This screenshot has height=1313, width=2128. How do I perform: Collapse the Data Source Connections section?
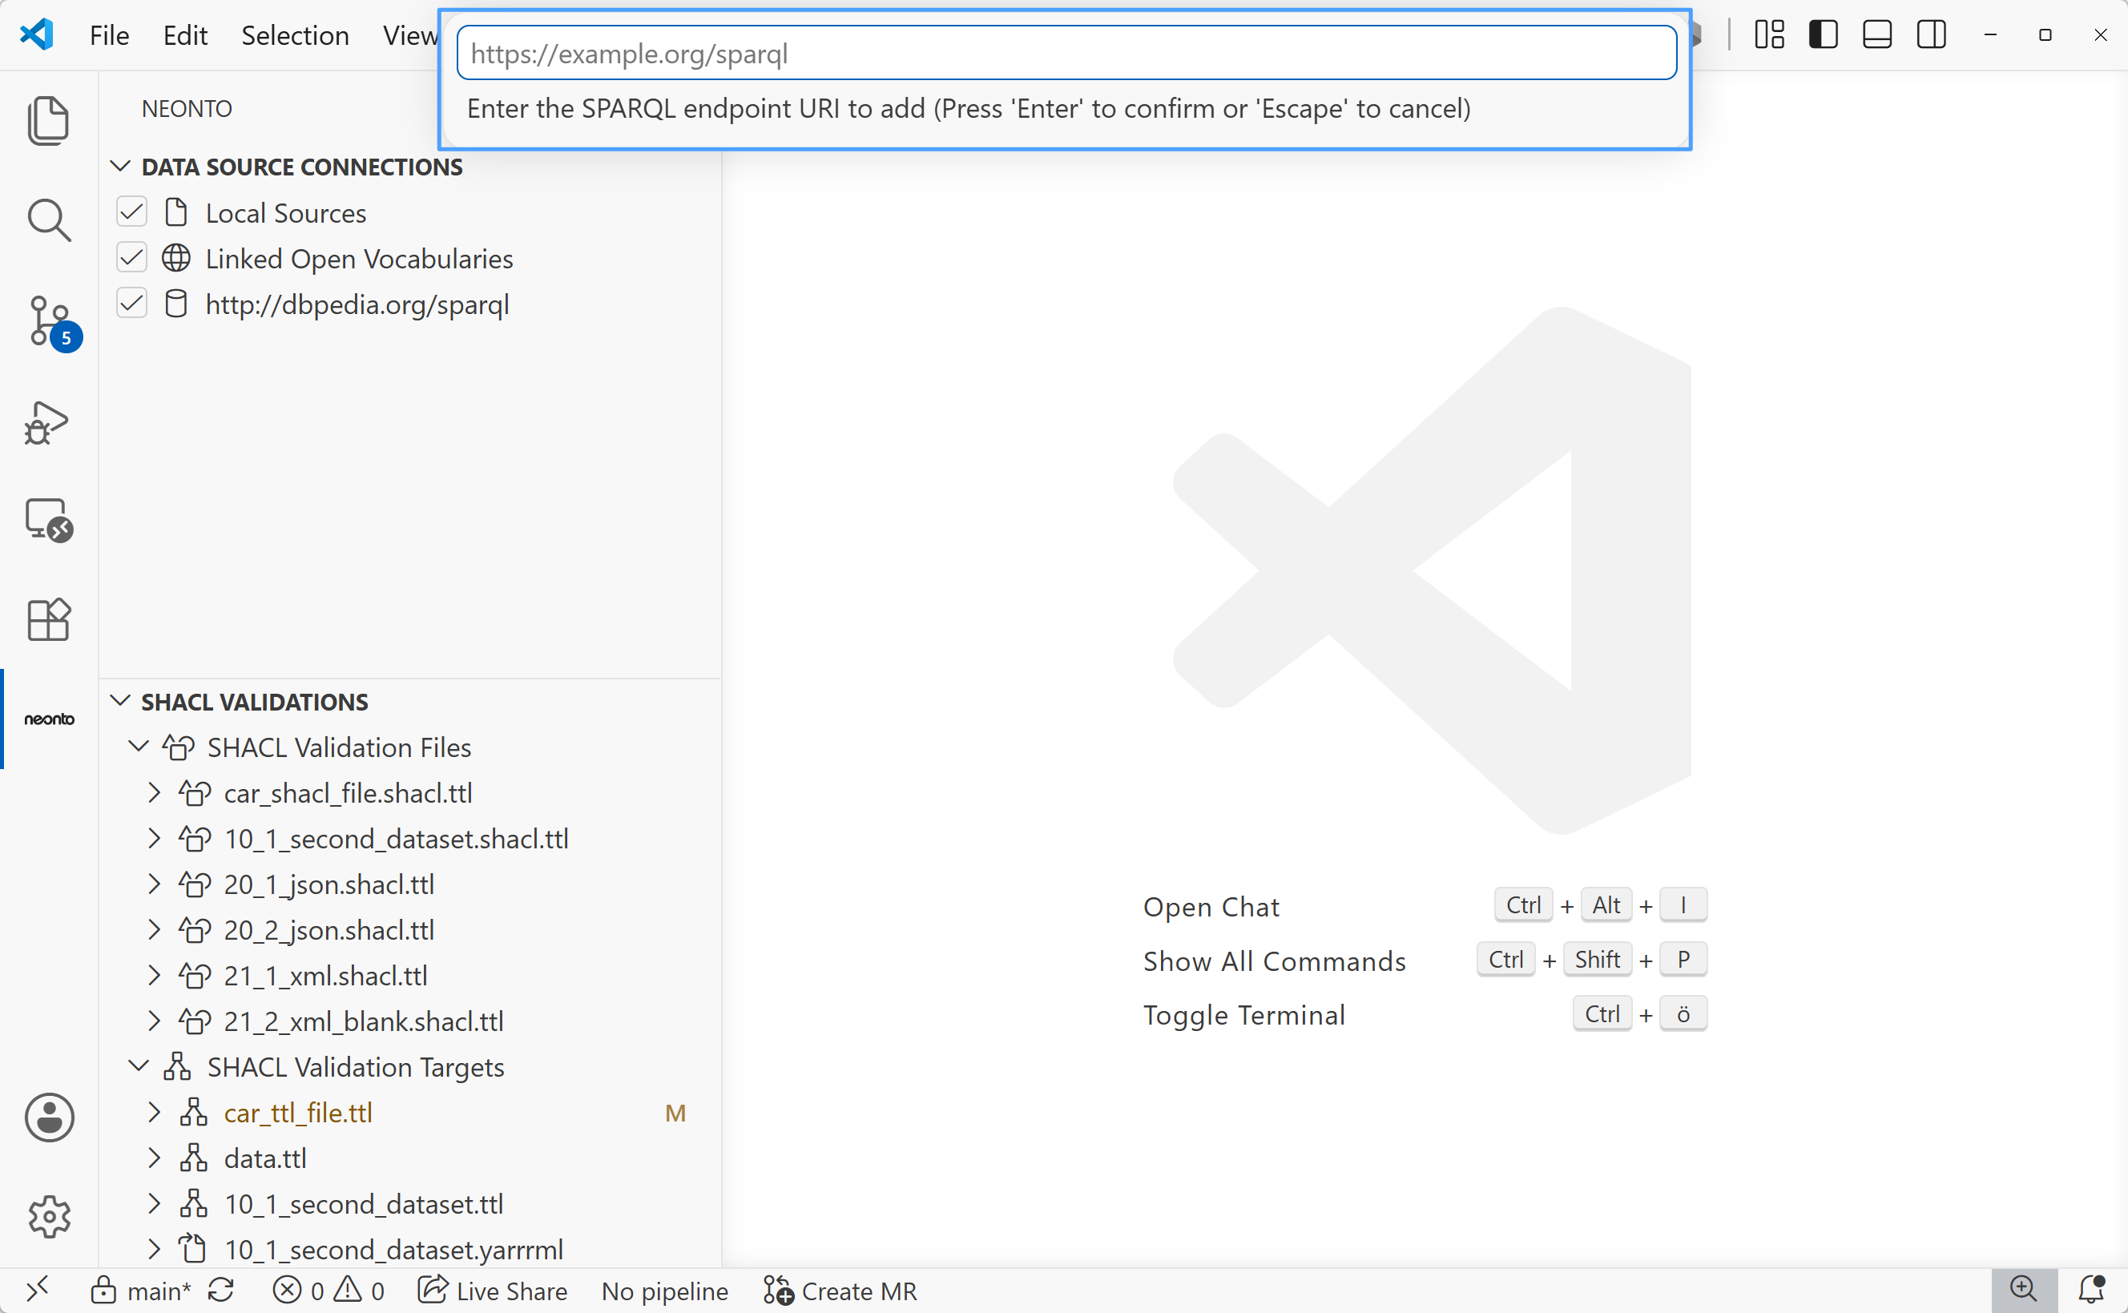[x=121, y=166]
